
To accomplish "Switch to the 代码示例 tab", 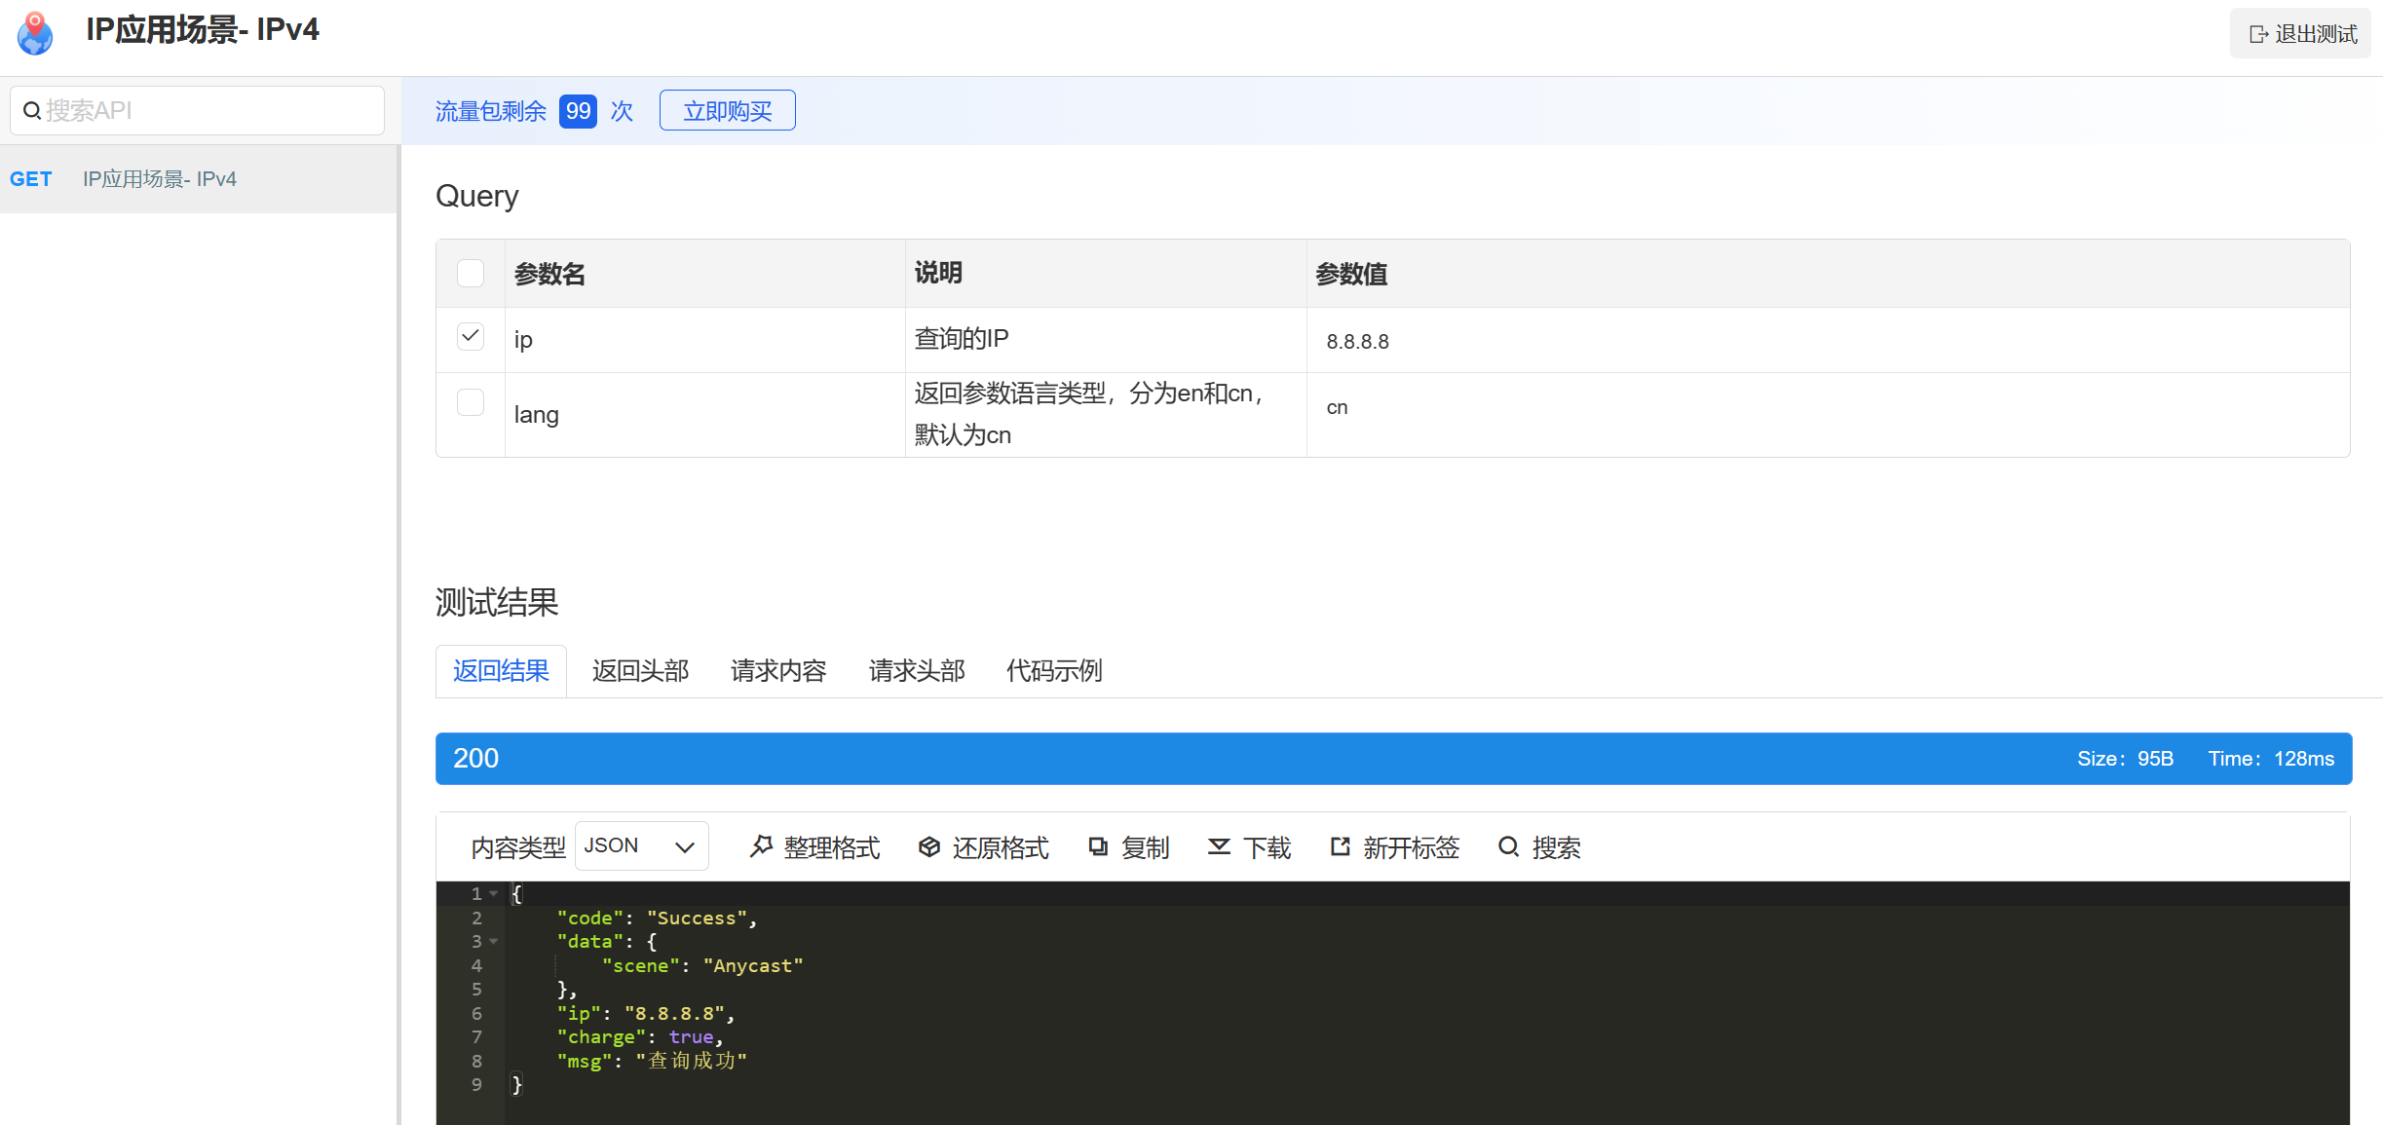I will [x=1054, y=671].
